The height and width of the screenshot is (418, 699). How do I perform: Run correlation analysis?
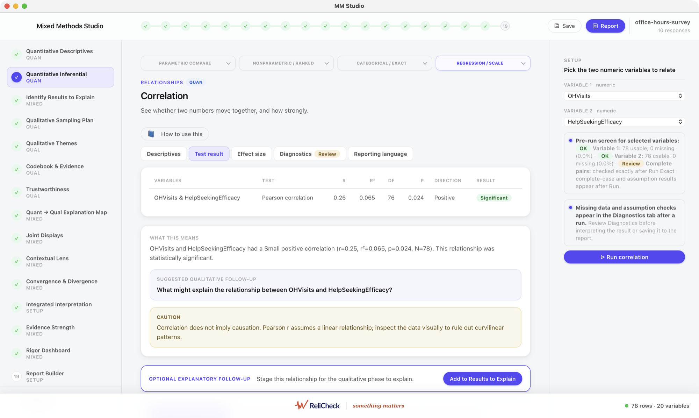click(x=624, y=257)
